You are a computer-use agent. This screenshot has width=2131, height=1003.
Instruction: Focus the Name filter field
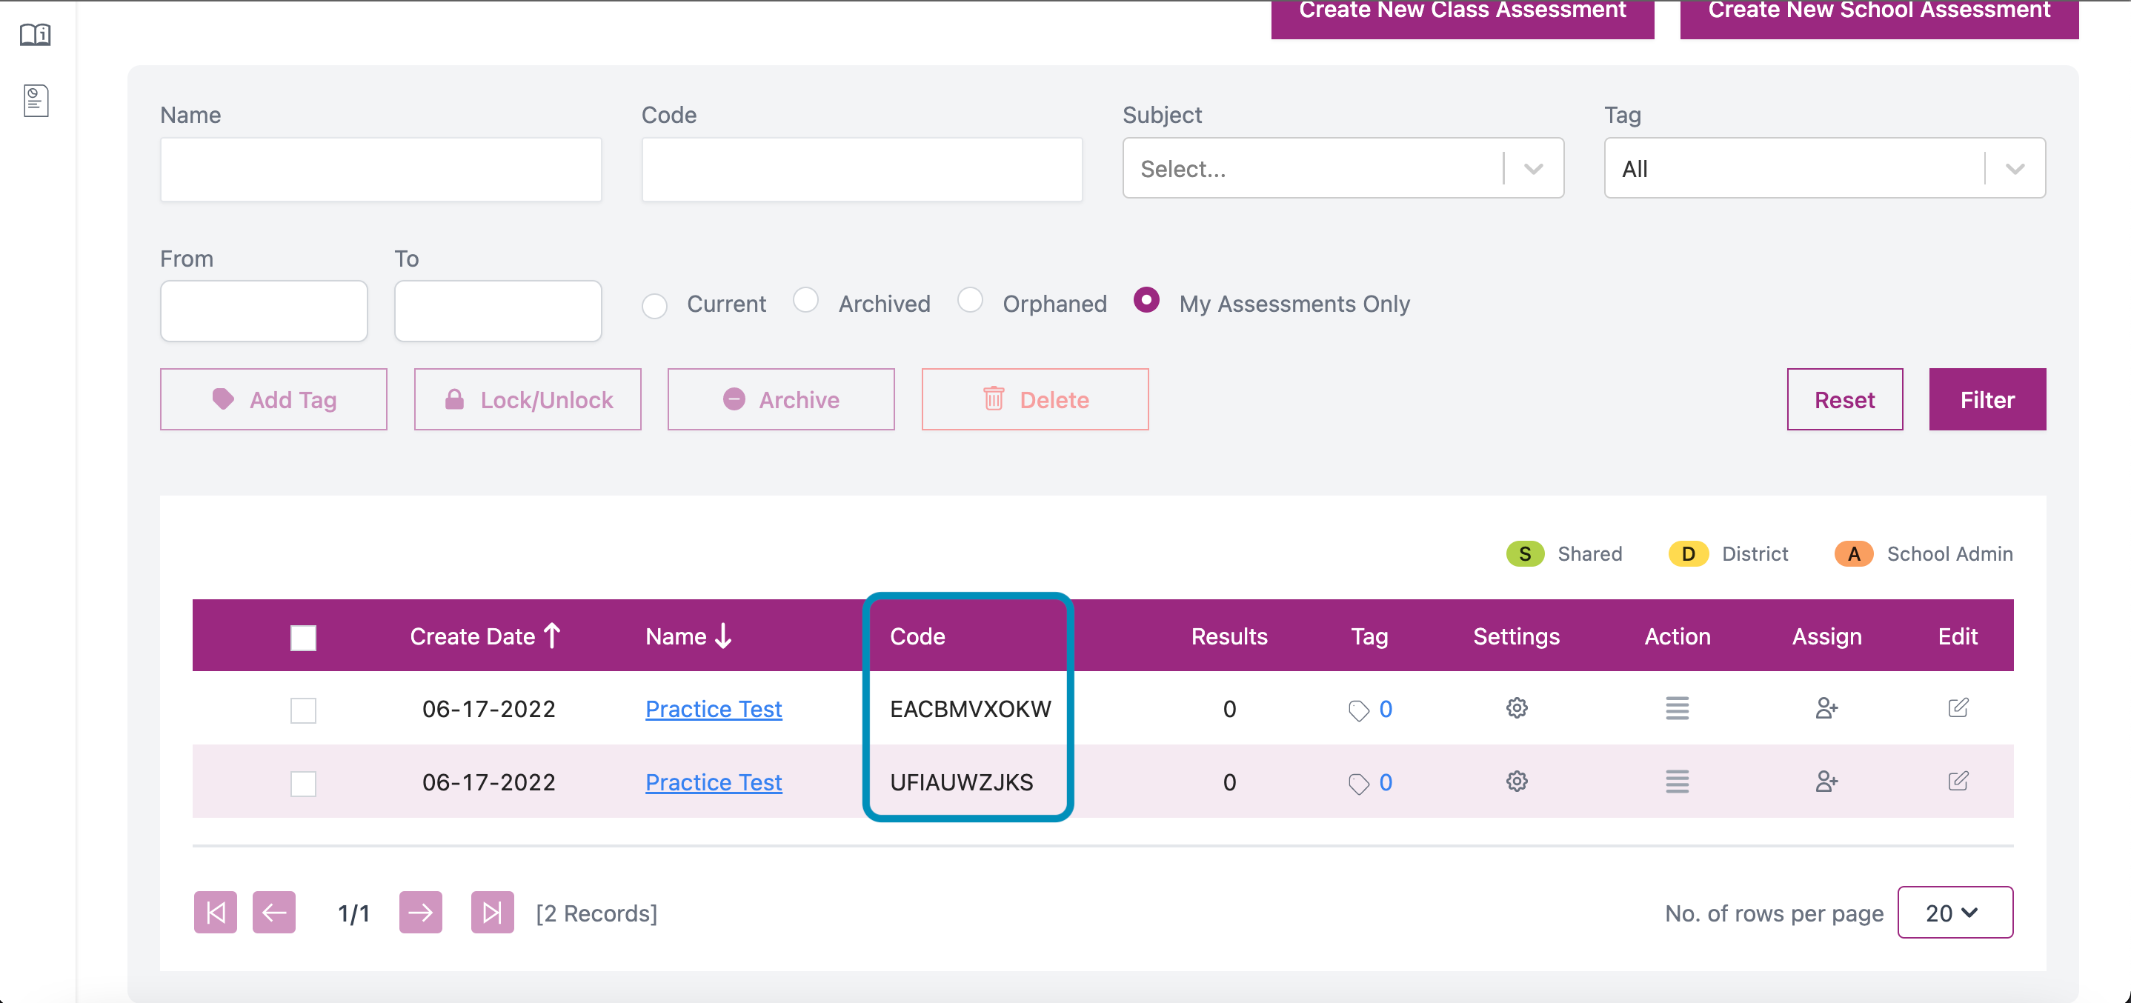[381, 170]
